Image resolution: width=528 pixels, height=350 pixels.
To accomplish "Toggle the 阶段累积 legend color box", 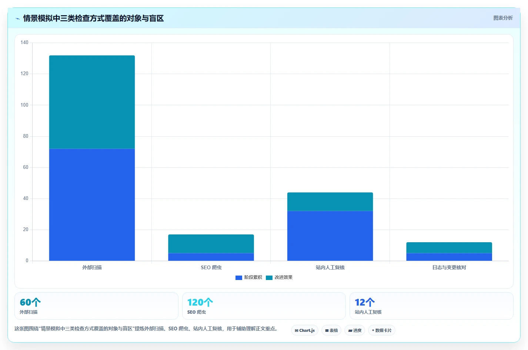I will [x=239, y=277].
